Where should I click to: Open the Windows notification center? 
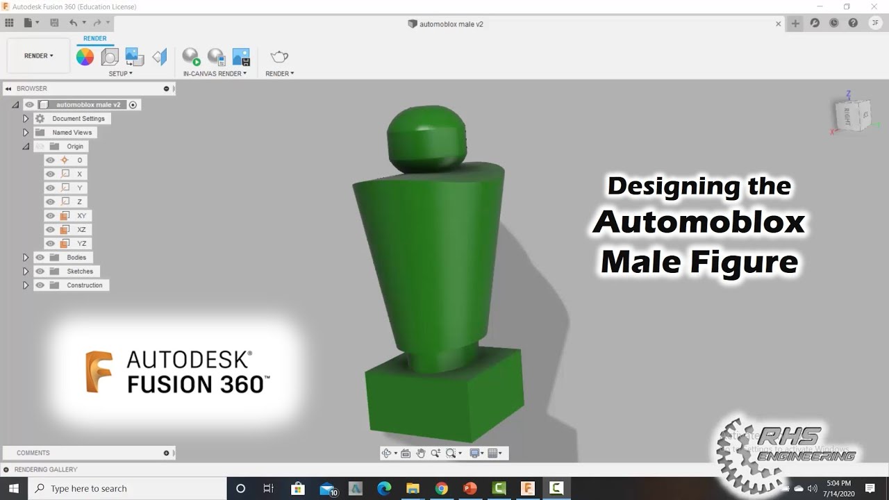pyautogui.click(x=870, y=488)
